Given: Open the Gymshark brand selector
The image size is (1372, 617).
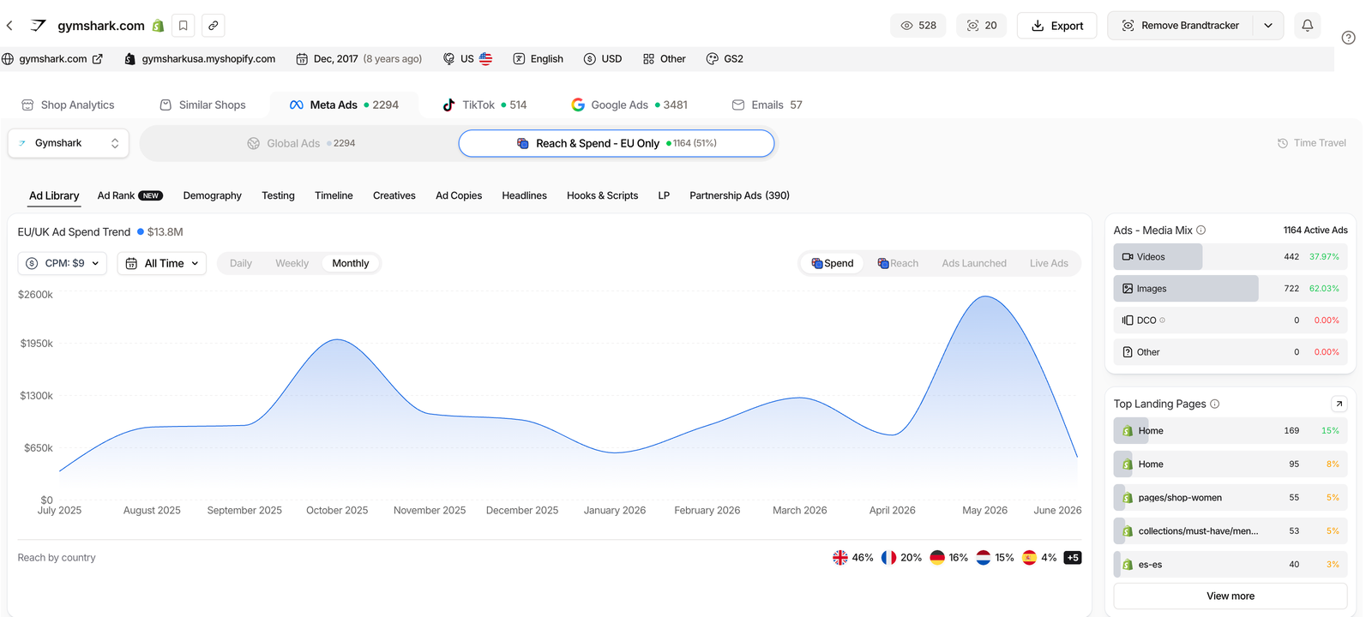Looking at the screenshot, I should coord(69,143).
